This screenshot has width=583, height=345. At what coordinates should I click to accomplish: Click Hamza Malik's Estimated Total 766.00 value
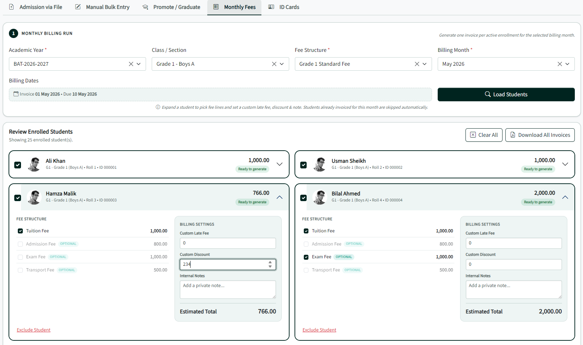coord(267,312)
